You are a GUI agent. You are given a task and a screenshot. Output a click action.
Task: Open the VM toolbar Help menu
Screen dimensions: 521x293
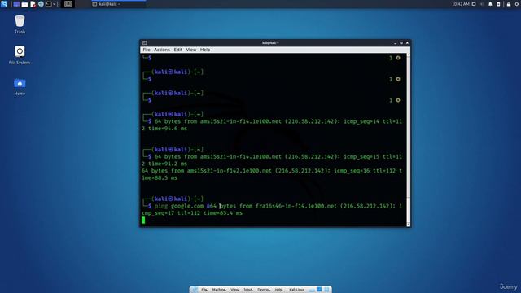(x=278, y=290)
